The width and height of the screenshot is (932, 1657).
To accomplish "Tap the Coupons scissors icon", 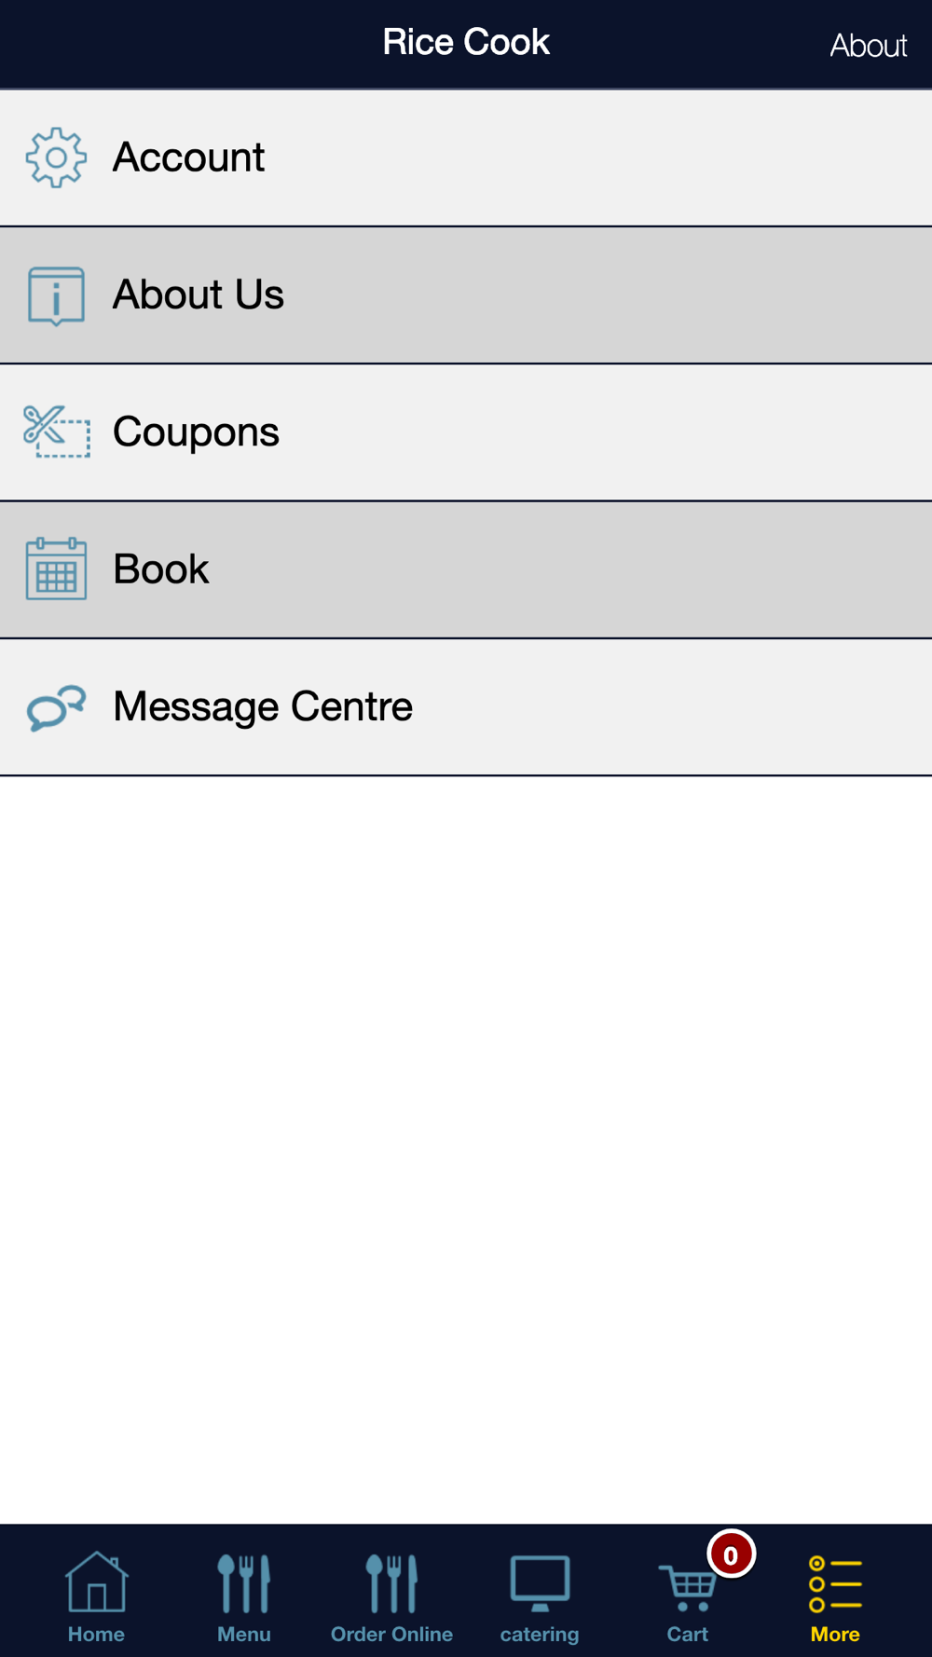I will tap(56, 431).
